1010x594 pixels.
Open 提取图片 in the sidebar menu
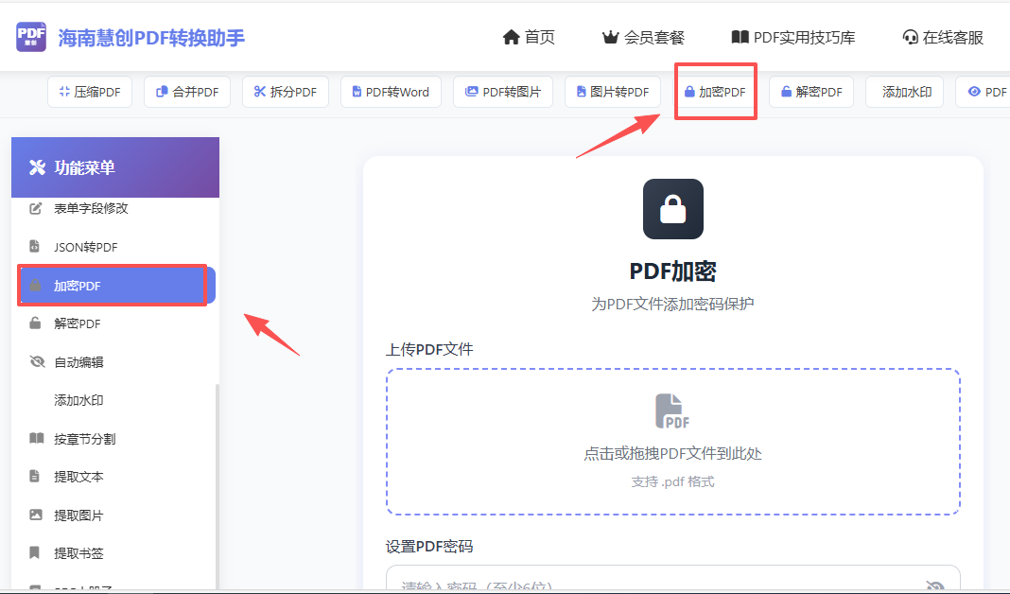click(114, 515)
